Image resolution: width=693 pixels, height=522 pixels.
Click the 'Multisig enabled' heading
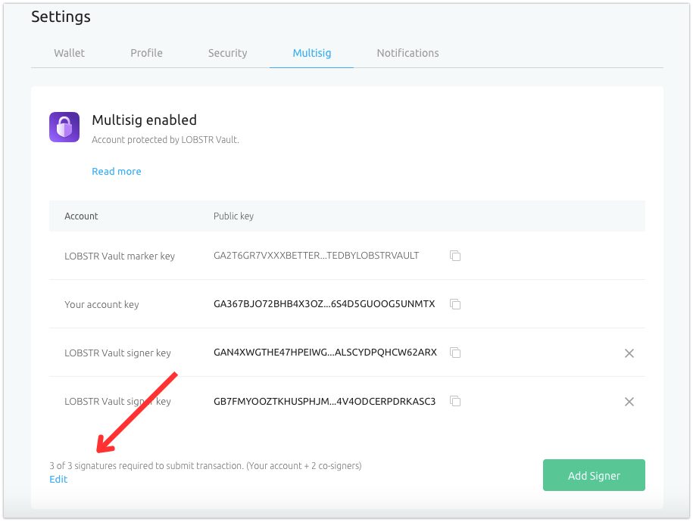point(145,120)
